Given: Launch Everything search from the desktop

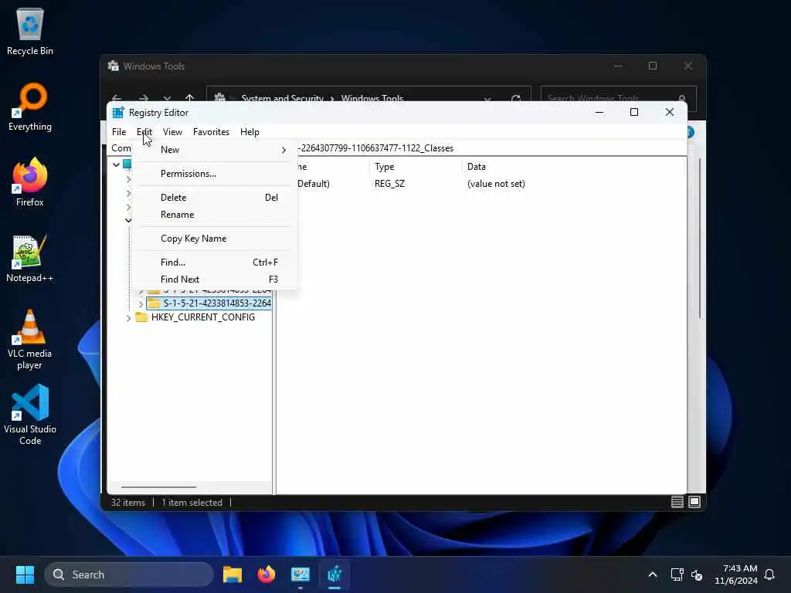Looking at the screenshot, I should click(30, 107).
